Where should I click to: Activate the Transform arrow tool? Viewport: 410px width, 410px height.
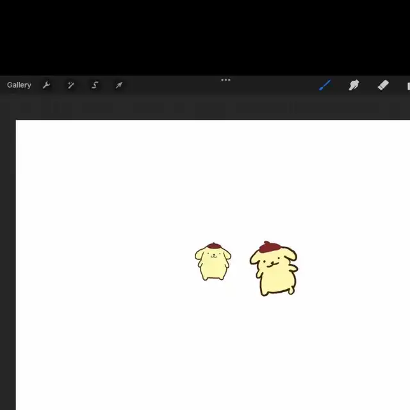(x=119, y=85)
